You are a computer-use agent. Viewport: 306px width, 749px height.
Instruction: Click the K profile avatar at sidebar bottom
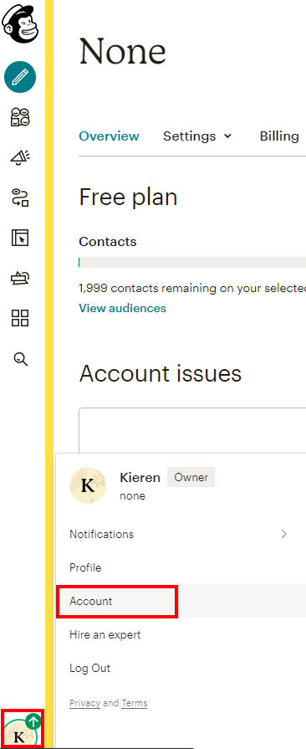tap(22, 729)
